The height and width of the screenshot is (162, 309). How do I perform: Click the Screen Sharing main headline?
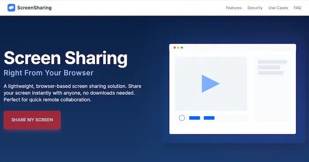click(66, 58)
